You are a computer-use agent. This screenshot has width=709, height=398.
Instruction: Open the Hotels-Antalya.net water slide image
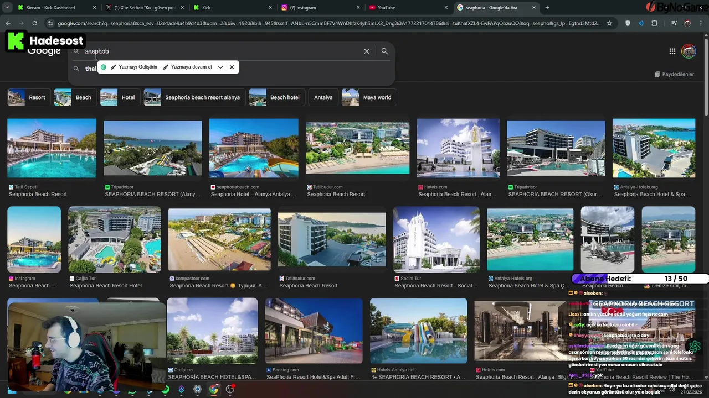click(x=418, y=331)
